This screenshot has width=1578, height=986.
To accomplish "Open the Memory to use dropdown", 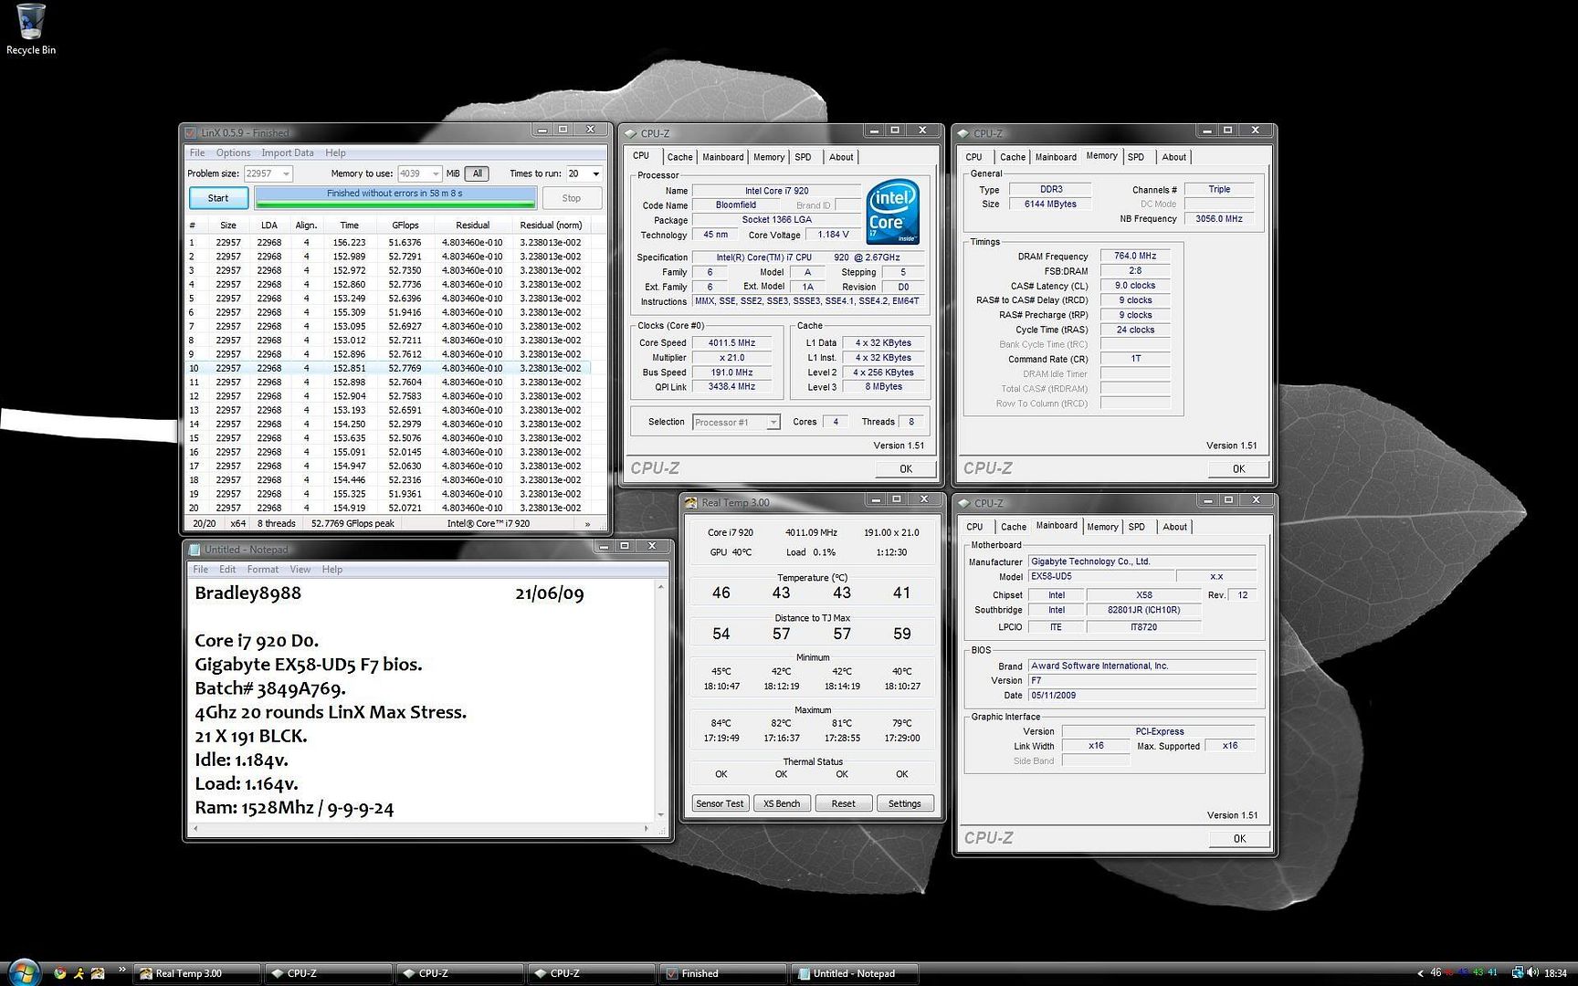I will [x=436, y=173].
